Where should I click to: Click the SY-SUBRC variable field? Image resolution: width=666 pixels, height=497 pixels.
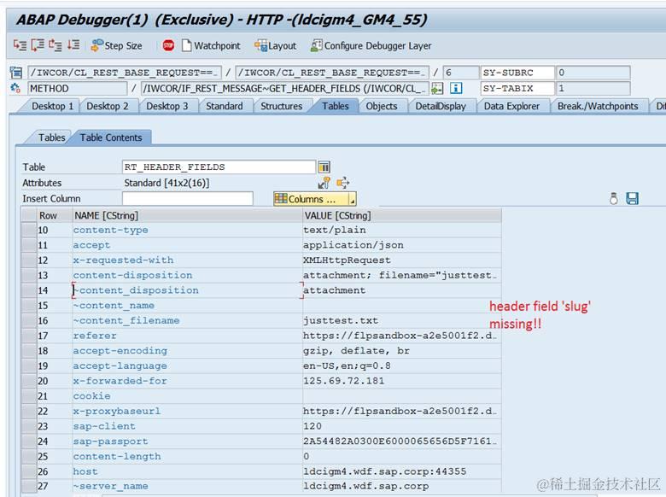(517, 73)
